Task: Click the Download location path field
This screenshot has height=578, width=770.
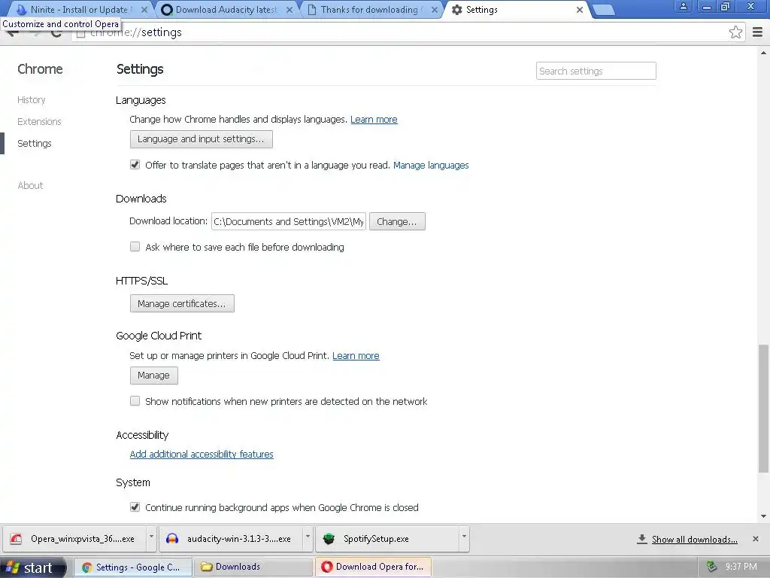Action: pos(289,221)
